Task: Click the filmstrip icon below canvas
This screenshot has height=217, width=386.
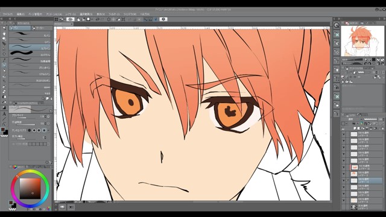Action: pos(71,207)
